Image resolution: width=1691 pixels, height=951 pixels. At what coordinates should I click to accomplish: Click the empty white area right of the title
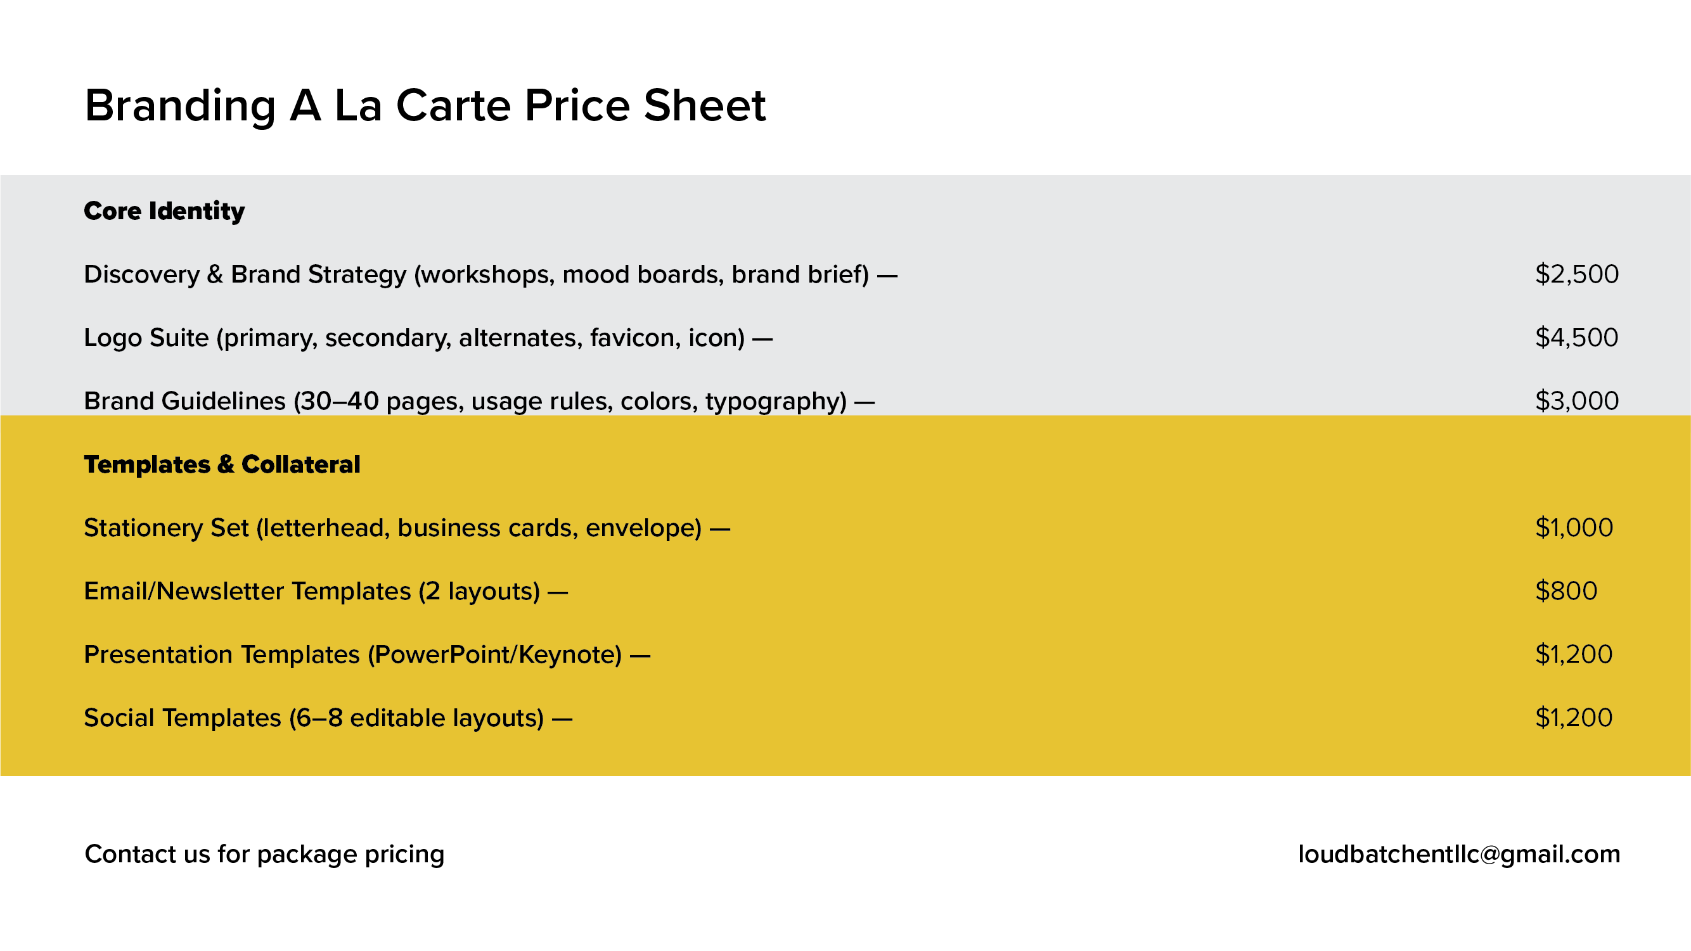[x=1214, y=105]
